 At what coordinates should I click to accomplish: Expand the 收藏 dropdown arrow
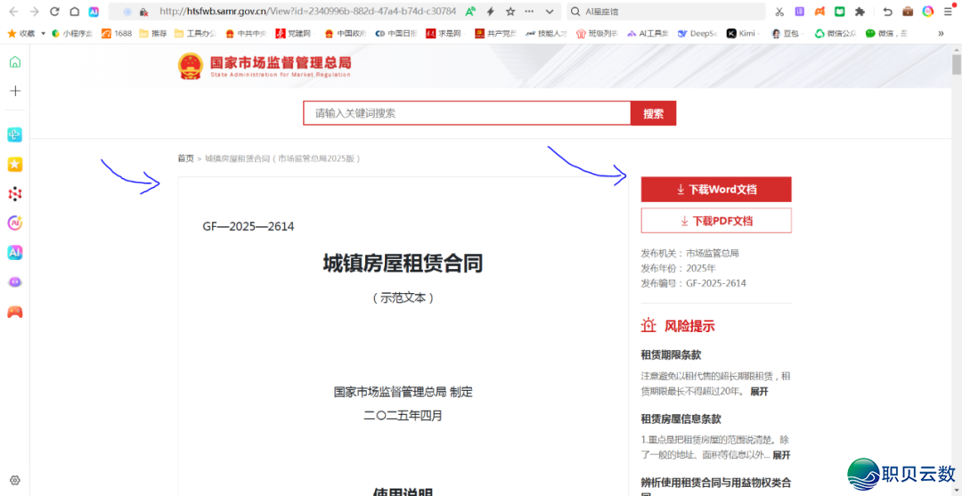point(43,33)
